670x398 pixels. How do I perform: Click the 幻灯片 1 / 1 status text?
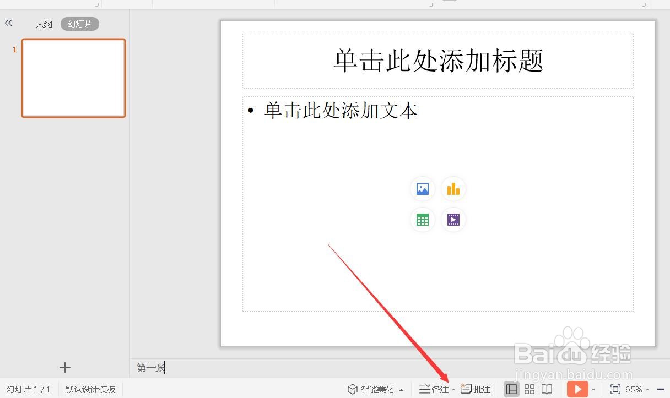tap(29, 389)
